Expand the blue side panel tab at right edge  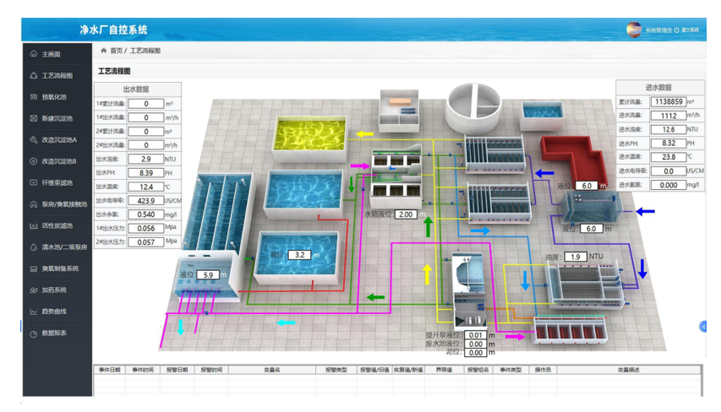pyautogui.click(x=703, y=326)
